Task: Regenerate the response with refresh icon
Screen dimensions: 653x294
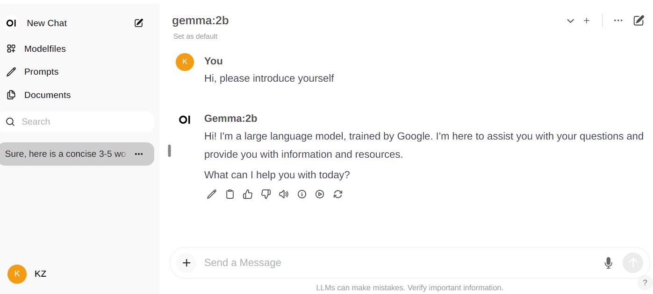Action: point(338,194)
